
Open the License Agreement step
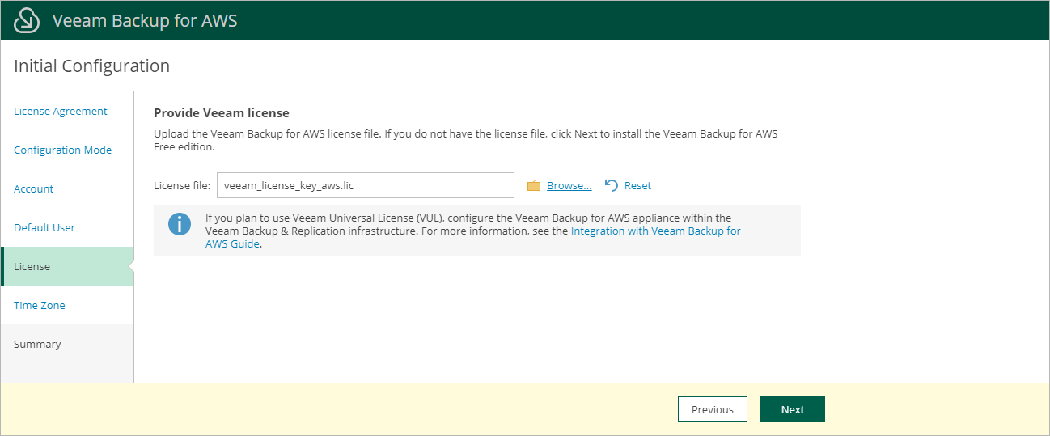61,112
